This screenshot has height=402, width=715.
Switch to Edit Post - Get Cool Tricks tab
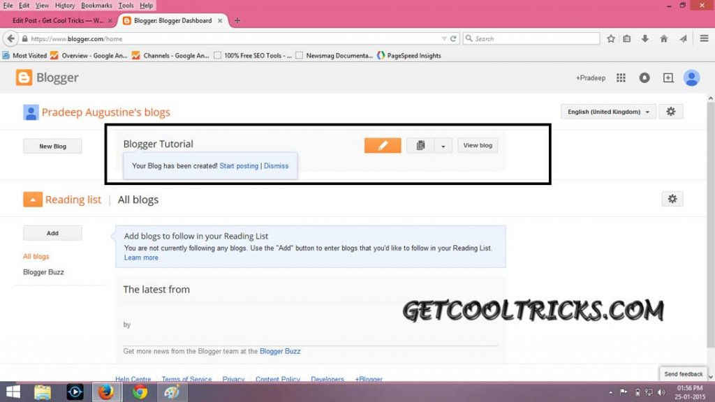(x=59, y=20)
